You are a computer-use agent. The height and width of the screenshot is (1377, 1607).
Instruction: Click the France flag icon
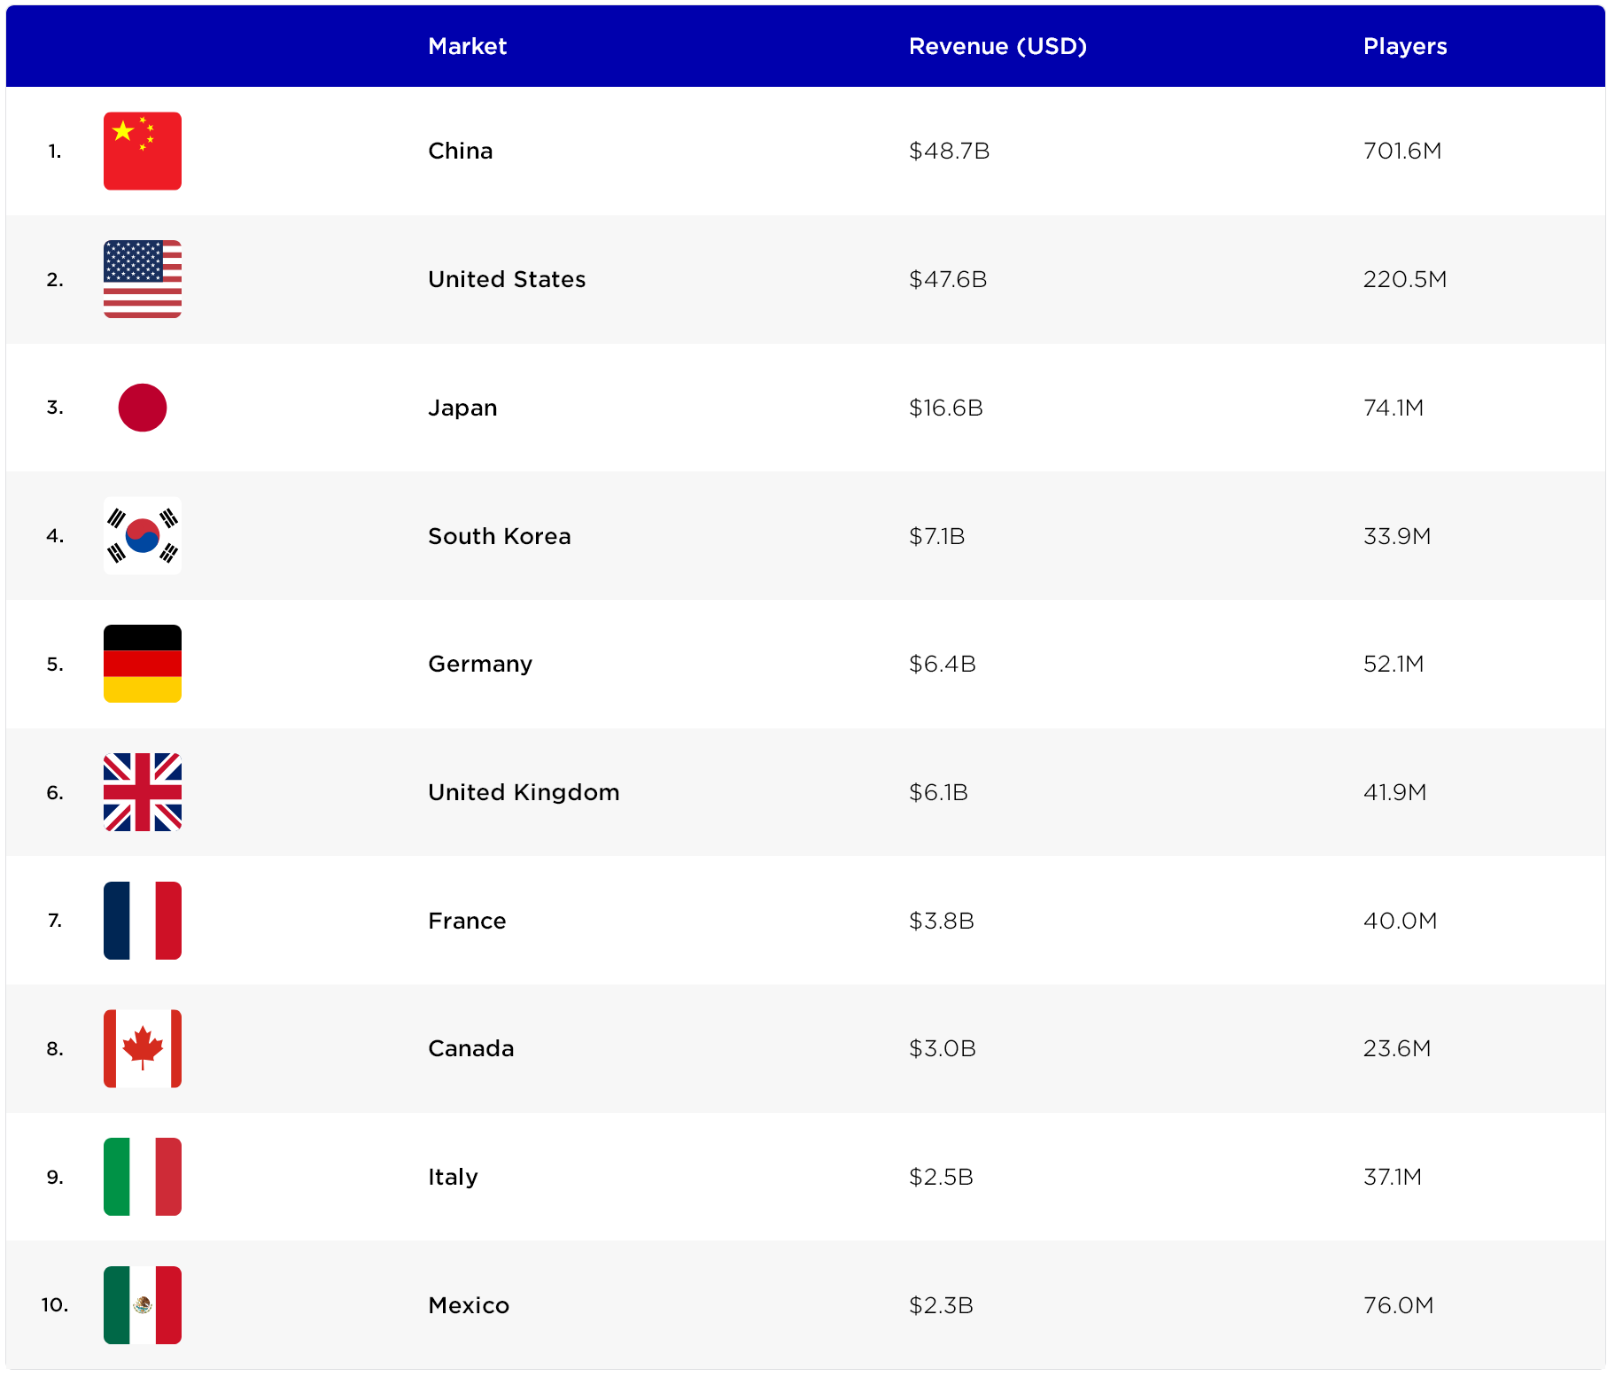(143, 921)
